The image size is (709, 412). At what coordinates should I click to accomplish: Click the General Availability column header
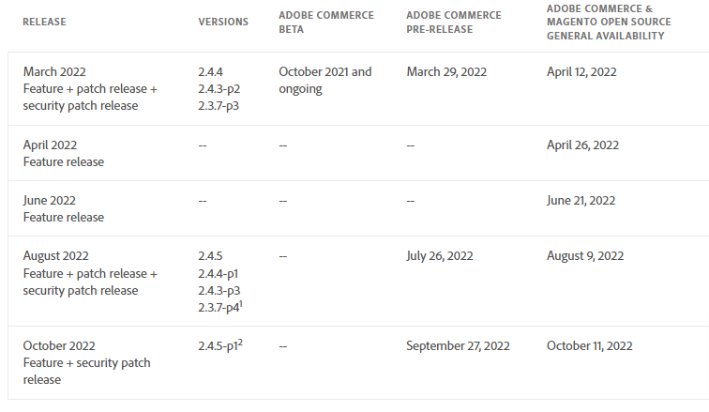pyautogui.click(x=606, y=22)
